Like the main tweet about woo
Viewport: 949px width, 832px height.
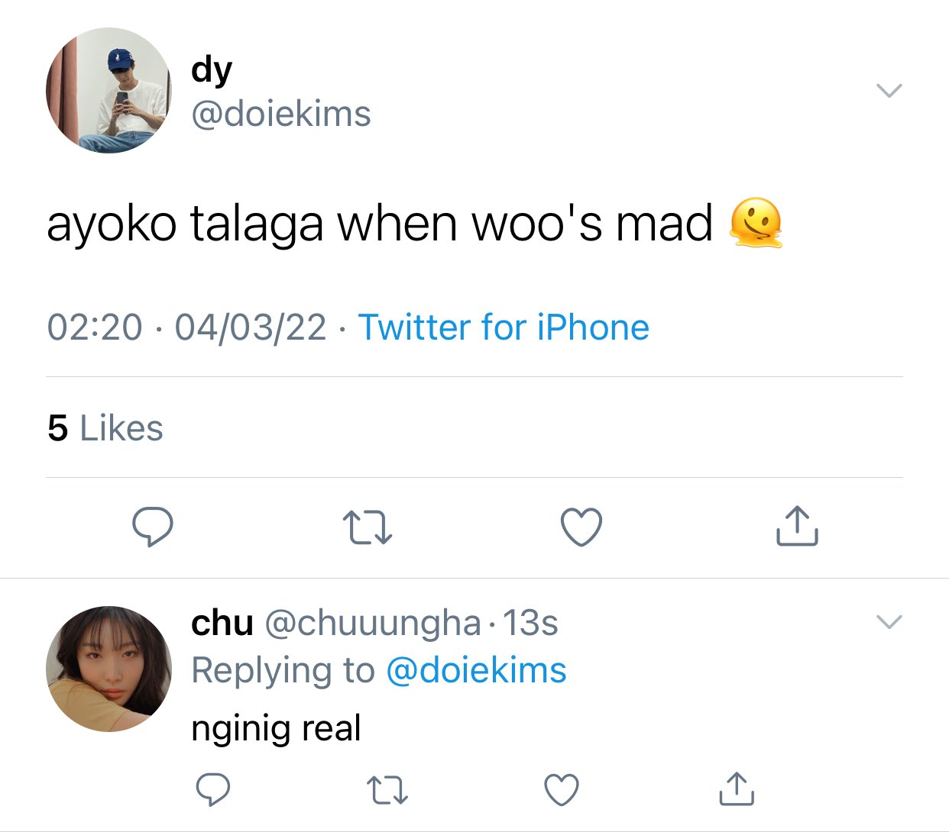click(x=581, y=527)
